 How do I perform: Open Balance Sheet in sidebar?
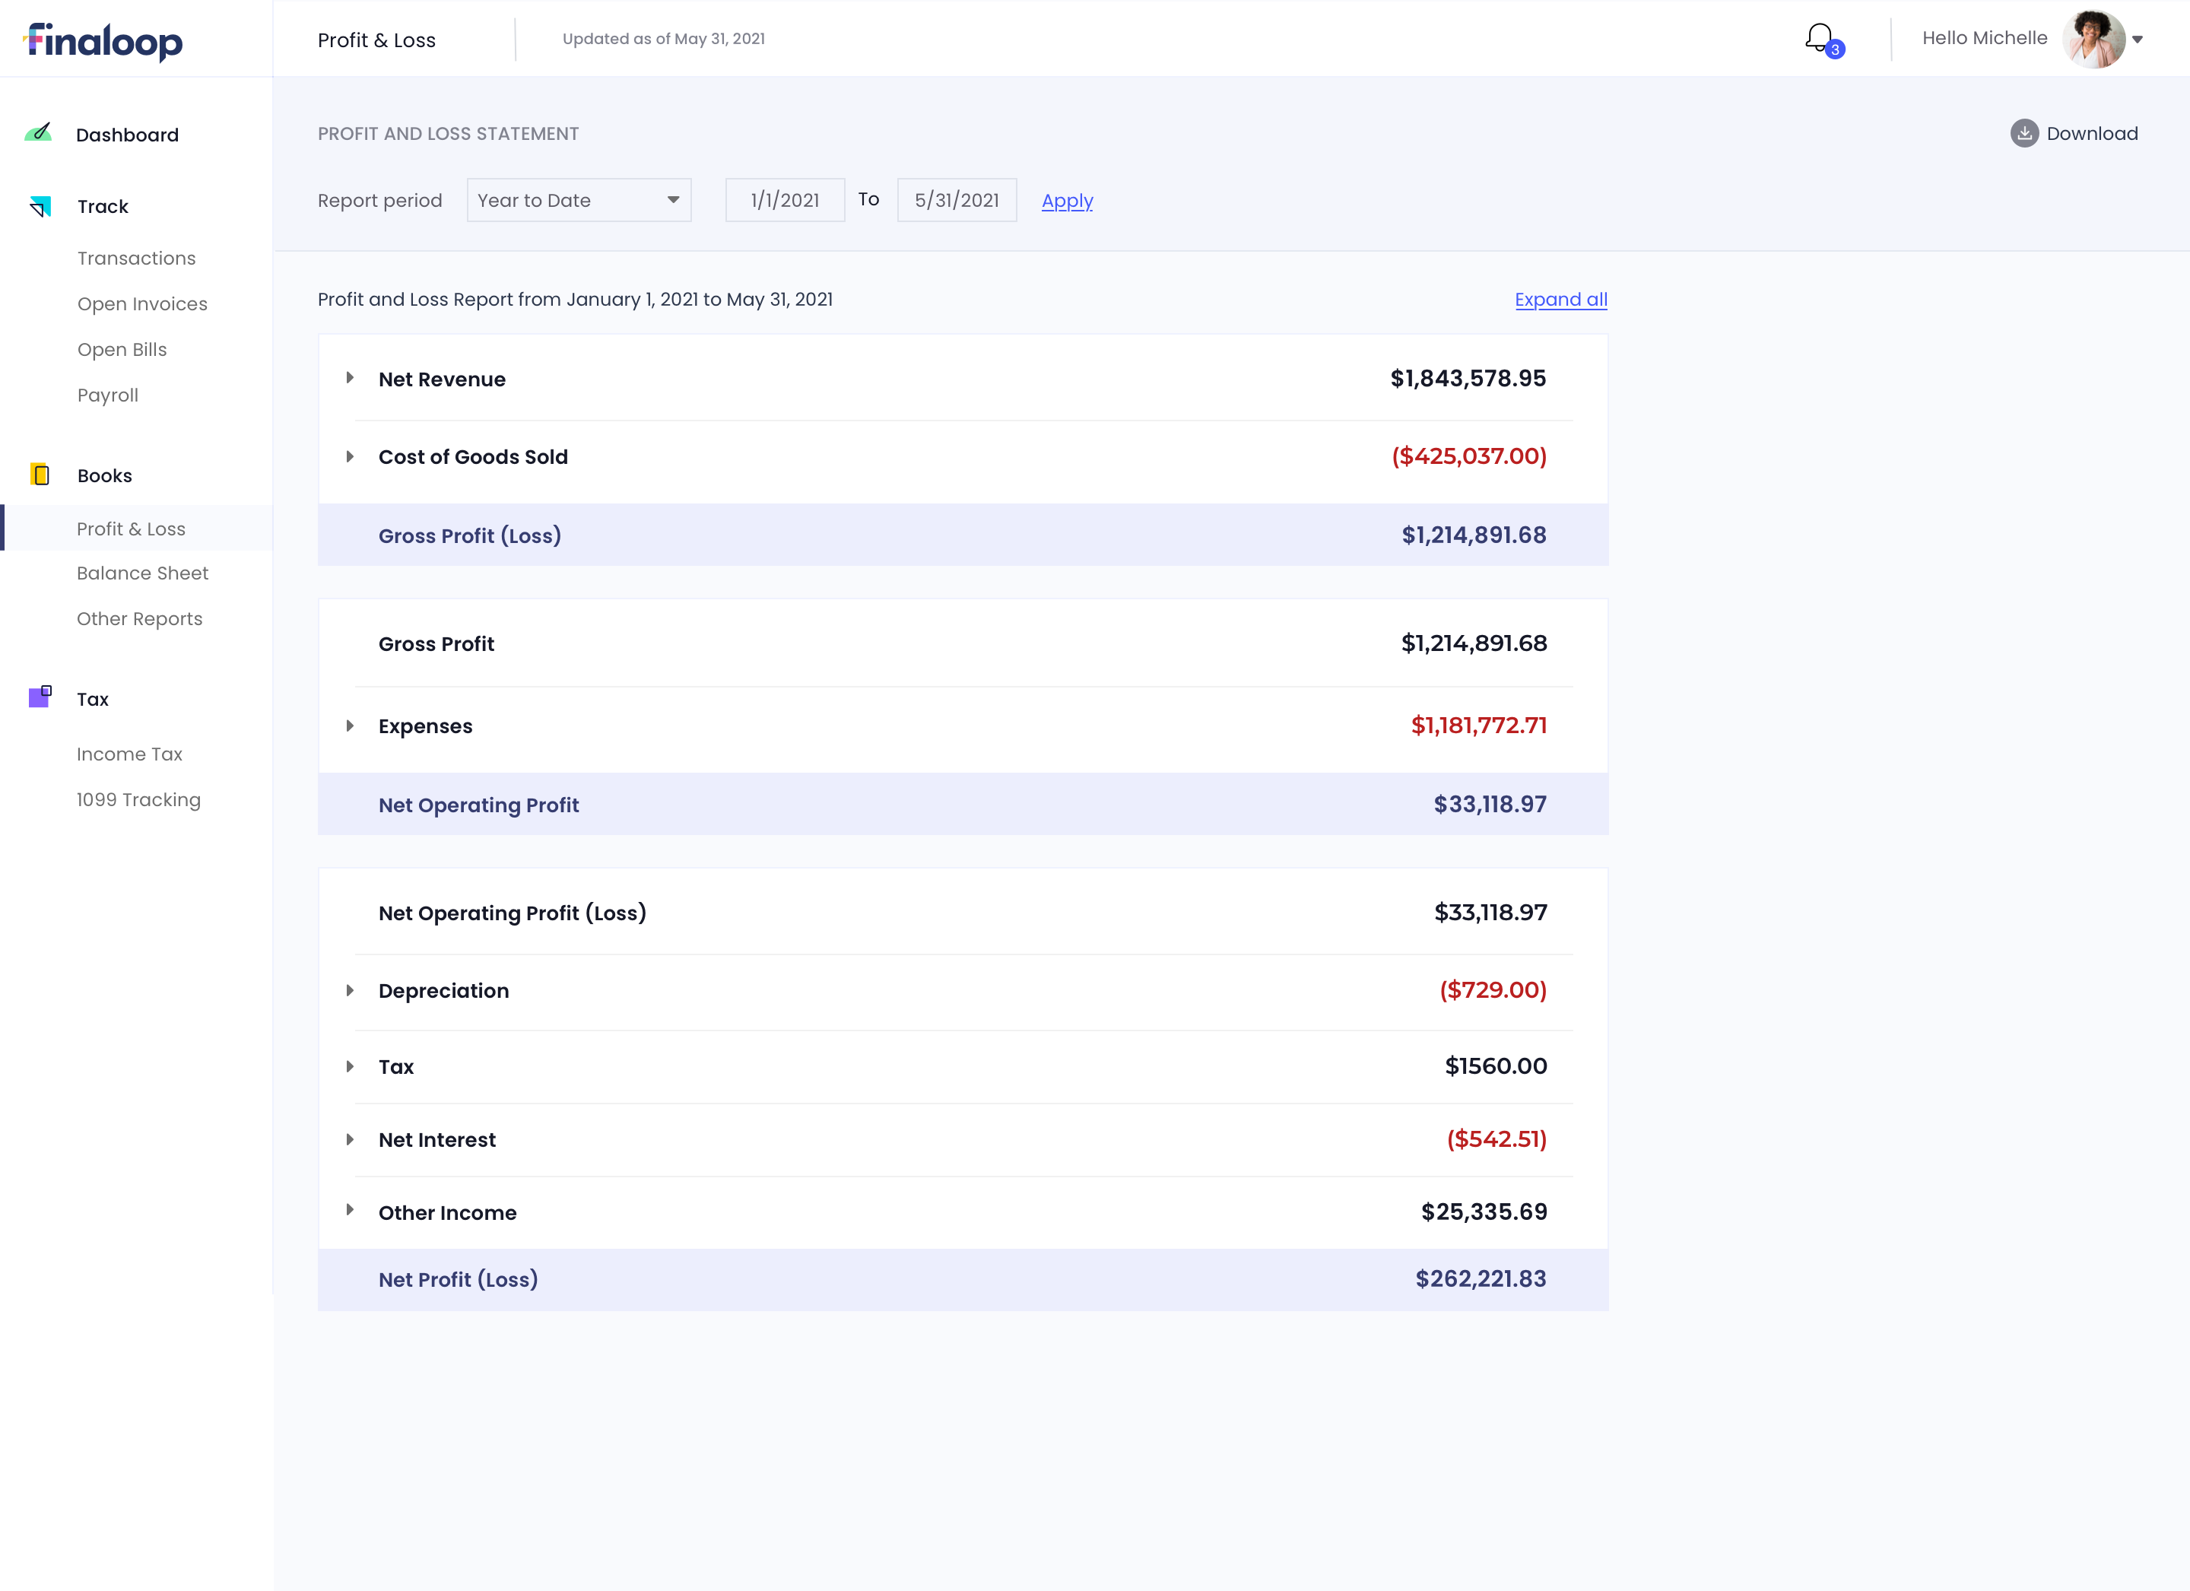(142, 573)
